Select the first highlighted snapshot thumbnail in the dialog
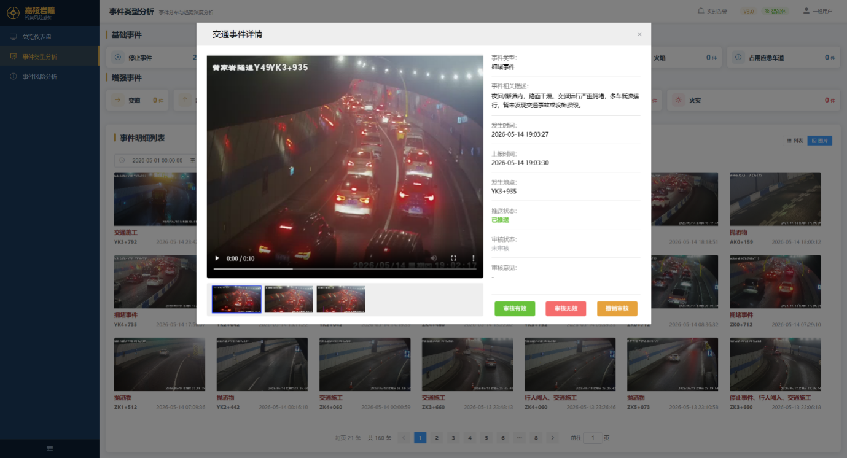The width and height of the screenshot is (847, 458). 236,299
